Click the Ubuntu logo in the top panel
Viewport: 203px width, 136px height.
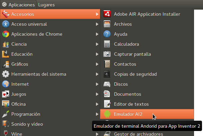(4, 5)
